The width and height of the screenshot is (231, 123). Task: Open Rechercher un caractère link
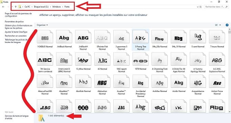coord(16,36)
